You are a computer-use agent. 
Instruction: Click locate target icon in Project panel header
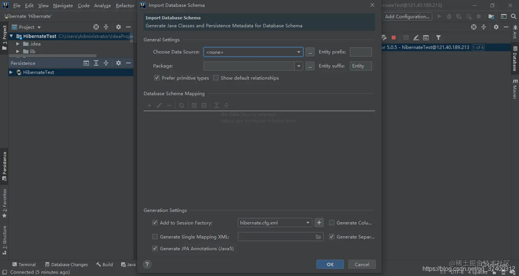[96, 27]
